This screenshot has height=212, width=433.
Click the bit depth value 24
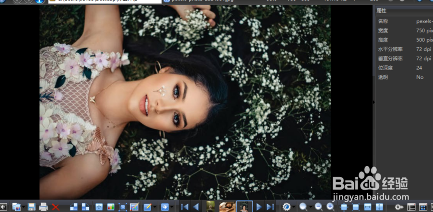419,68
